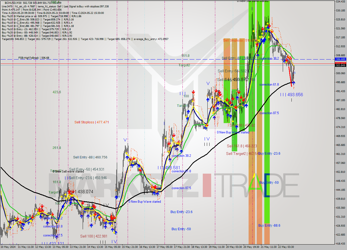
Task: Click 491.435 on the price axis
Action: tap(340, 91)
